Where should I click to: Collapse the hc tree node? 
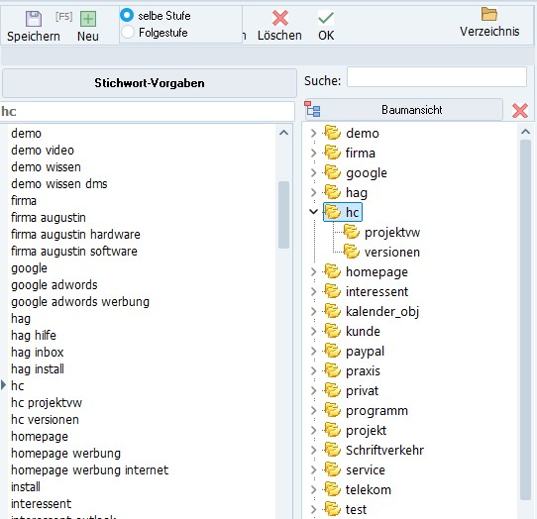point(313,212)
